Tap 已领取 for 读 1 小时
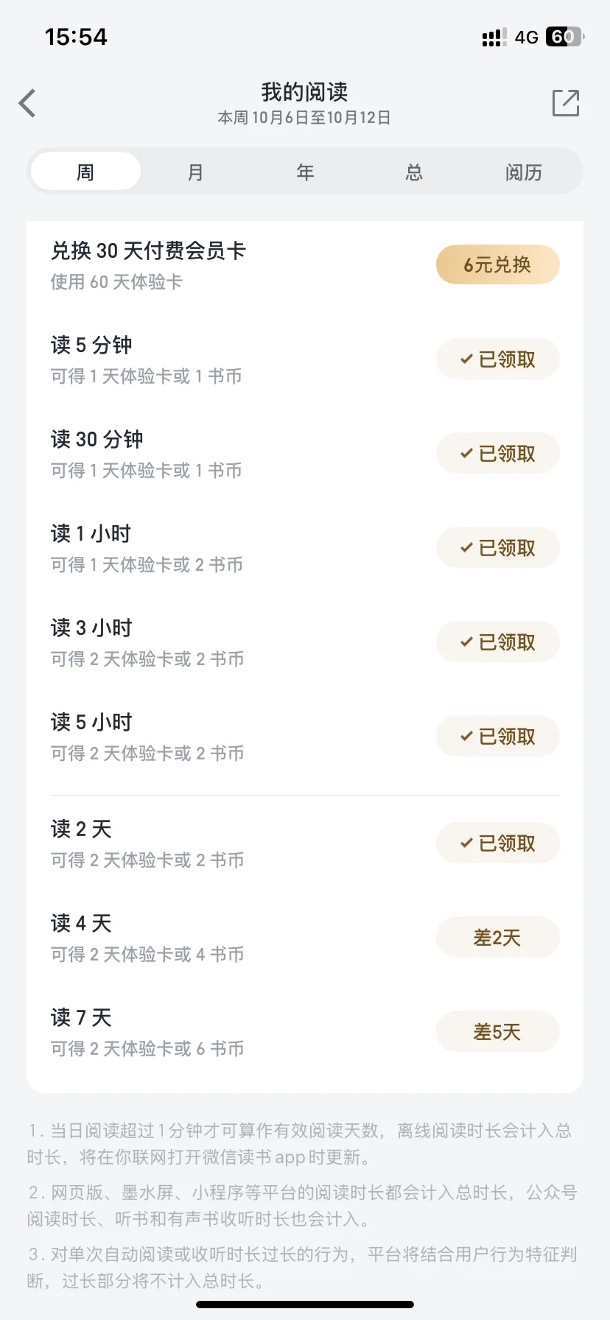Viewport: 610px width, 1320px height. [x=497, y=548]
